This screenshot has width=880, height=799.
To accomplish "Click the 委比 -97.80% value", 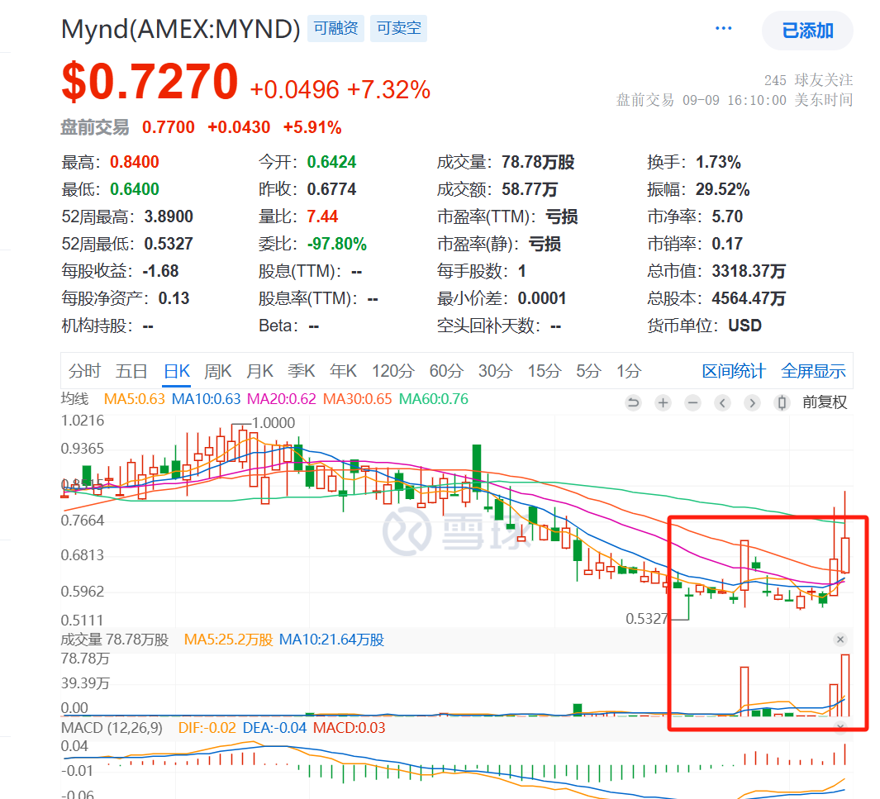I will tap(337, 244).
